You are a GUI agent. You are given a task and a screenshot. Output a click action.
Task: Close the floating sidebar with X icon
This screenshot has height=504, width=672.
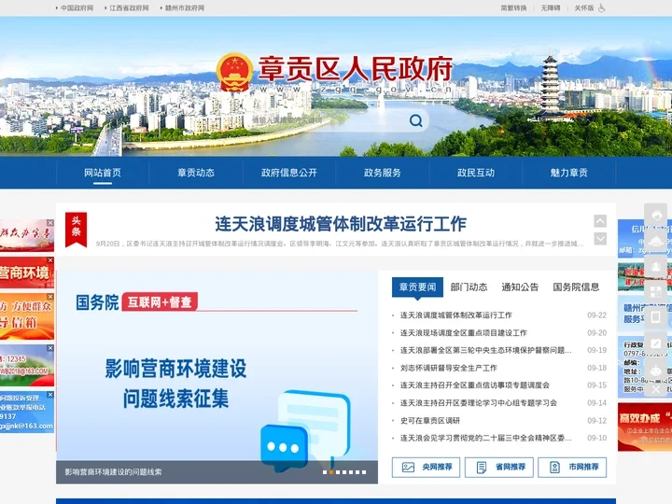coord(656,389)
